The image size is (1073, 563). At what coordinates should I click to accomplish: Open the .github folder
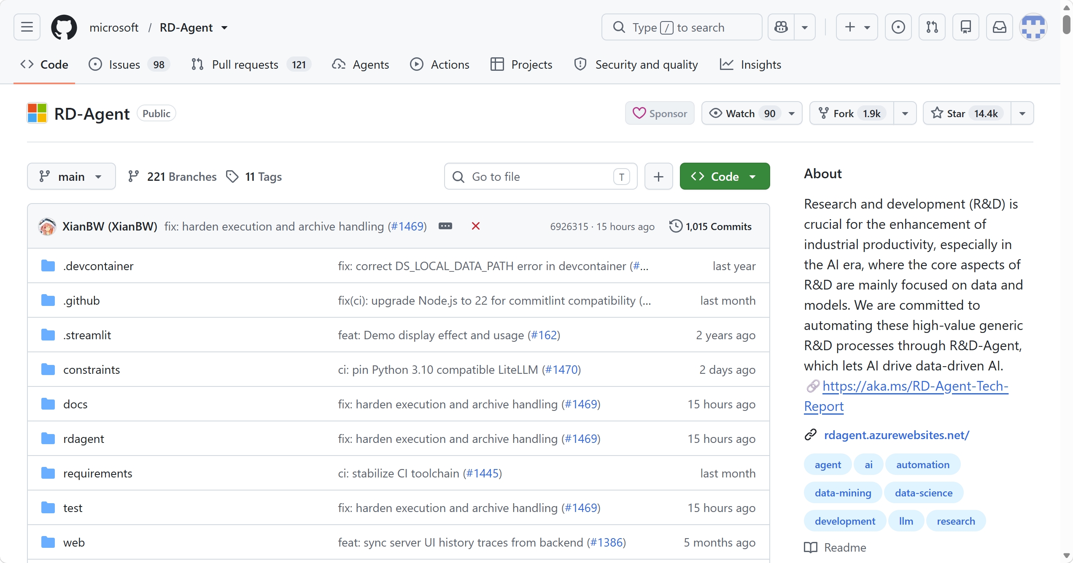pyautogui.click(x=81, y=300)
